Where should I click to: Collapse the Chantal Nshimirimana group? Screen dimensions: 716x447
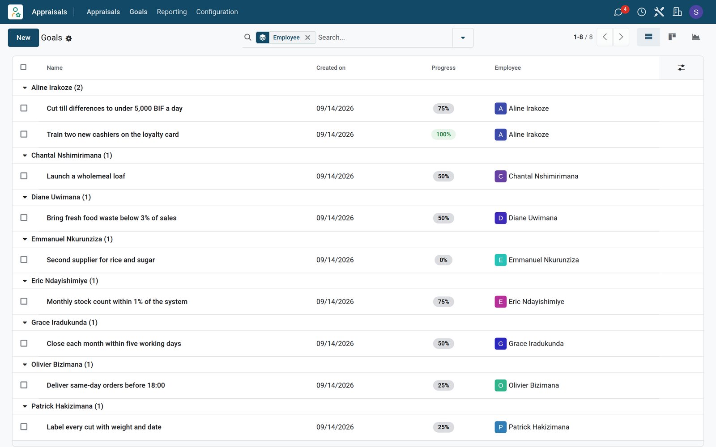(25, 156)
